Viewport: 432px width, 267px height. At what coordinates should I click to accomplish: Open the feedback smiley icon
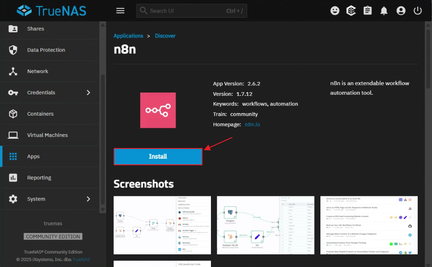(335, 11)
